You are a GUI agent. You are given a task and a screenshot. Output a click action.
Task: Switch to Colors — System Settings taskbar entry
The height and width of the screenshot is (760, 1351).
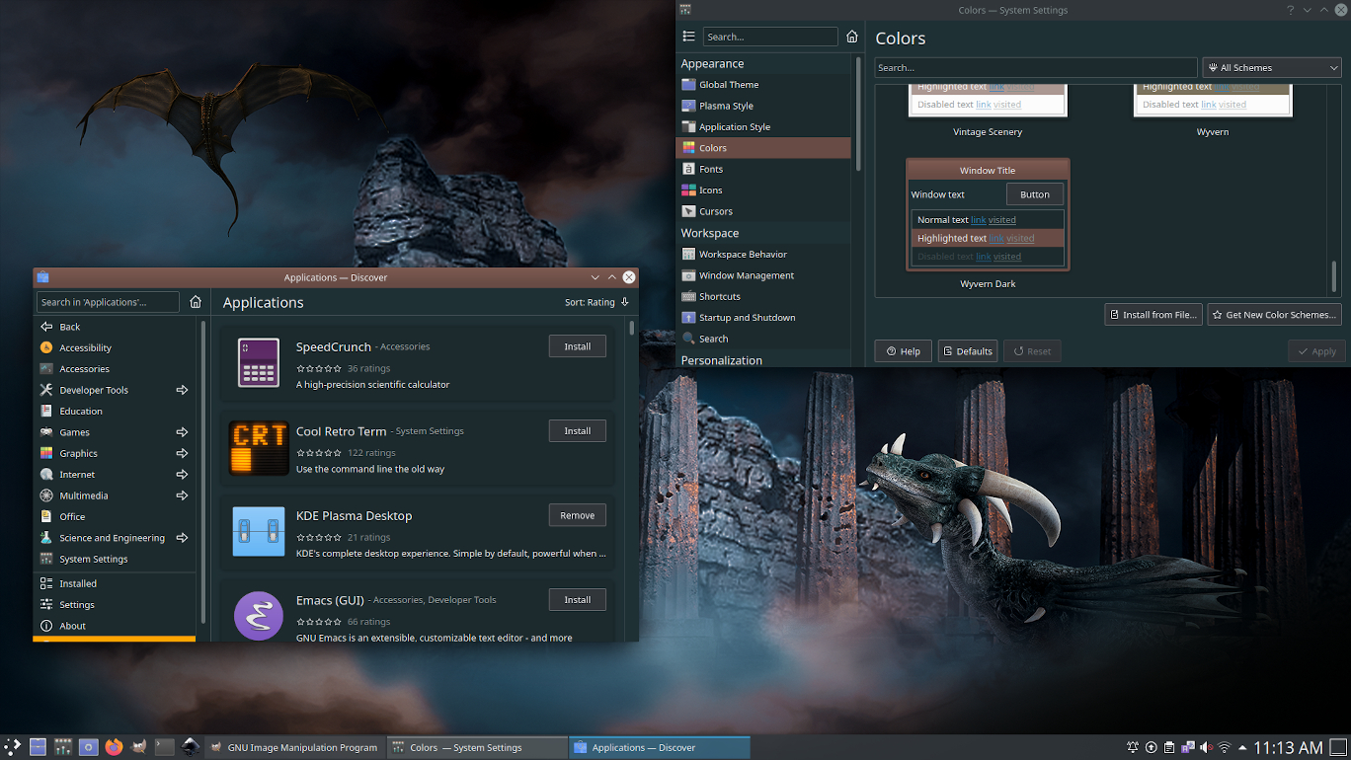tap(476, 747)
